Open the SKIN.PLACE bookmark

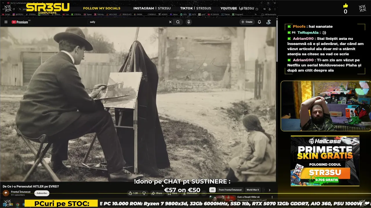point(126,14)
